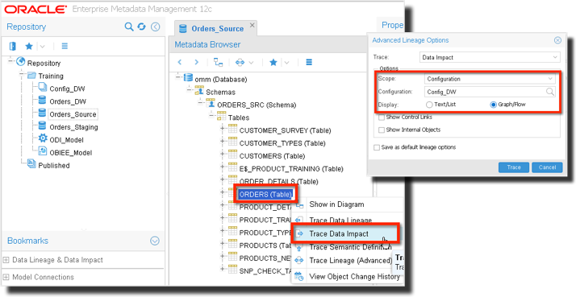Close the Advanced Lineage Options dialog
This screenshot has height=297, width=576.
pyautogui.click(x=557, y=40)
